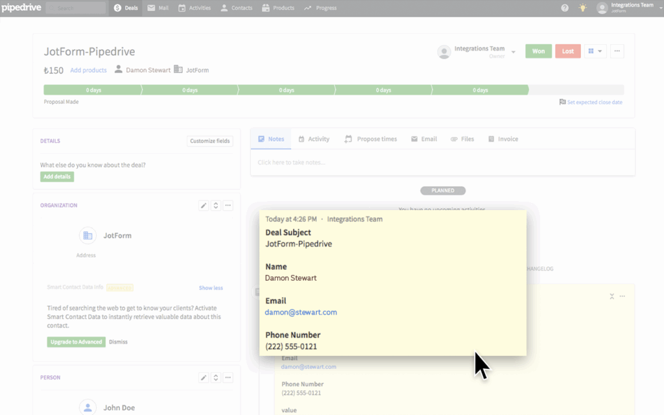This screenshot has width=664, height=415.
Task: Switch to the Propose times tab
Action: click(x=371, y=139)
